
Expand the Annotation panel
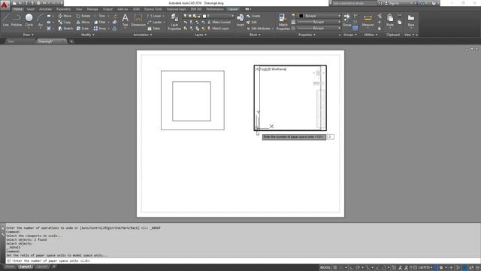143,35
